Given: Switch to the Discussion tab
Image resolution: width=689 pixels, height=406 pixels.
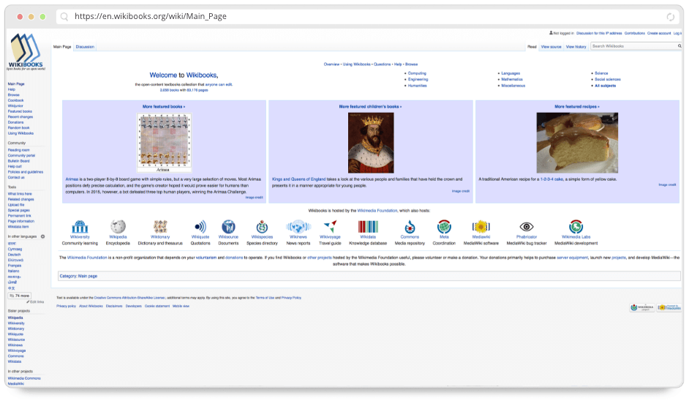Looking at the screenshot, I should (x=85, y=47).
